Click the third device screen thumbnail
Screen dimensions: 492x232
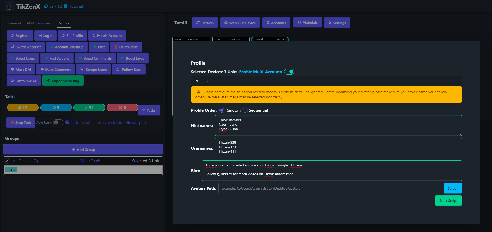(x=270, y=39)
